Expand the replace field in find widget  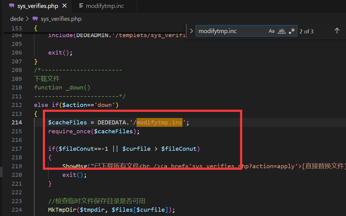pos(191,31)
